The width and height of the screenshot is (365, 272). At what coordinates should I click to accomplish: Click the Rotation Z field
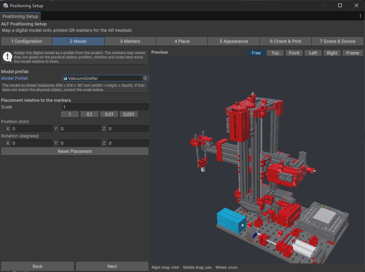[x=128, y=143]
